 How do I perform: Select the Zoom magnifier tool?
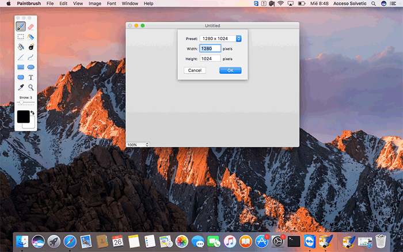click(31, 87)
